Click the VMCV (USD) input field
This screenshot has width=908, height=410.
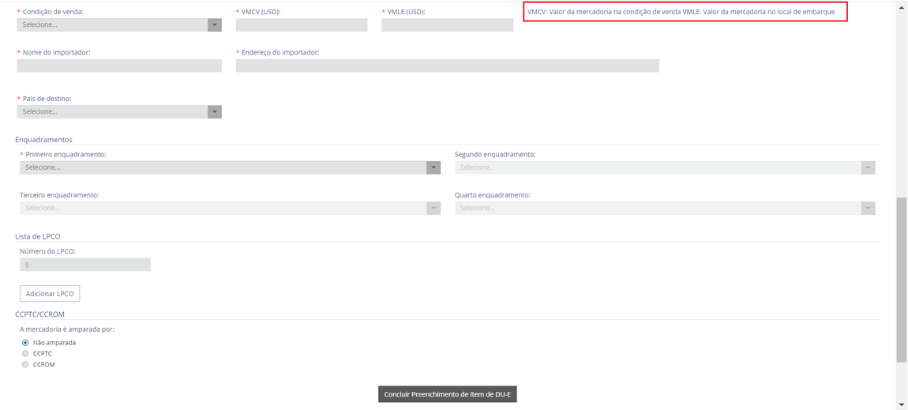[x=301, y=24]
